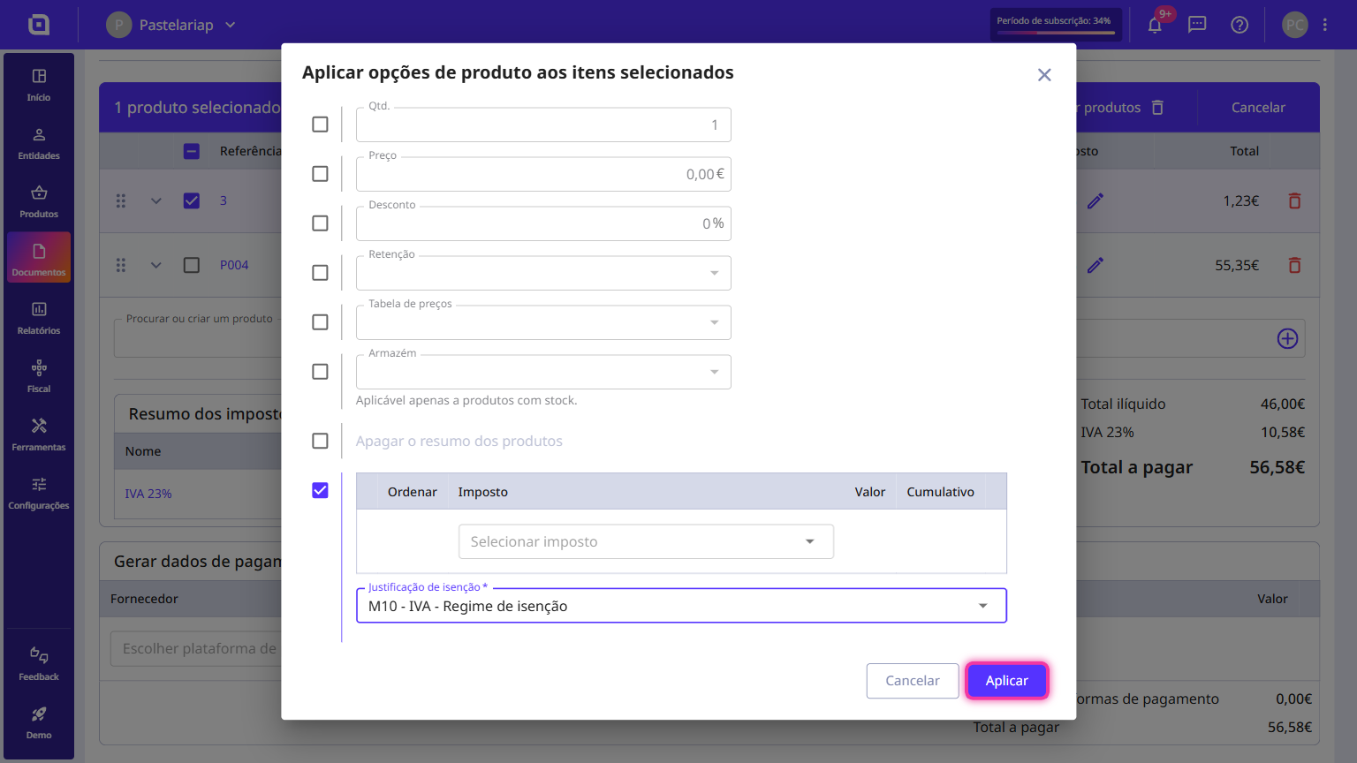Open Ferramentas in sidebar
Image resolution: width=1357 pixels, height=763 pixels.
[39, 434]
